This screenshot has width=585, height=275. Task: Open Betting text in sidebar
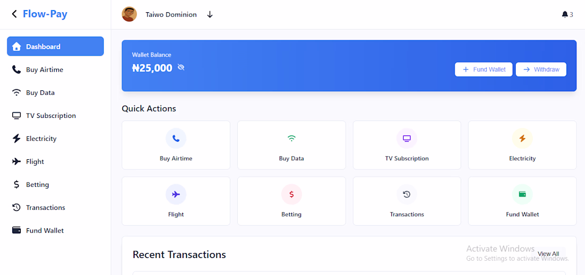38,185
